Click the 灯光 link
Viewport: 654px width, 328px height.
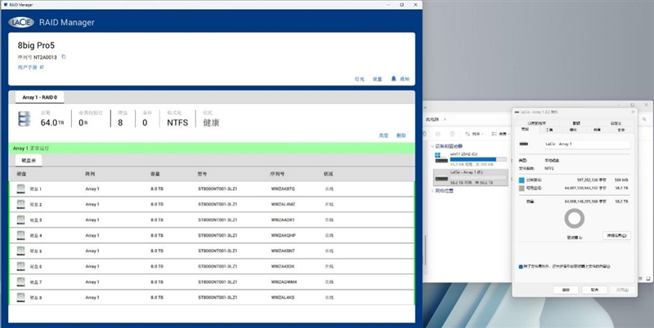coord(359,79)
